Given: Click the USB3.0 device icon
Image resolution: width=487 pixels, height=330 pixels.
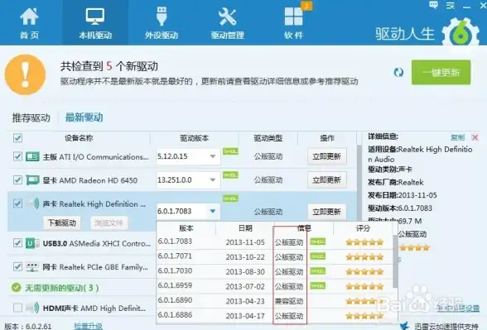Looking at the screenshot, I should pyautogui.click(x=32, y=243).
